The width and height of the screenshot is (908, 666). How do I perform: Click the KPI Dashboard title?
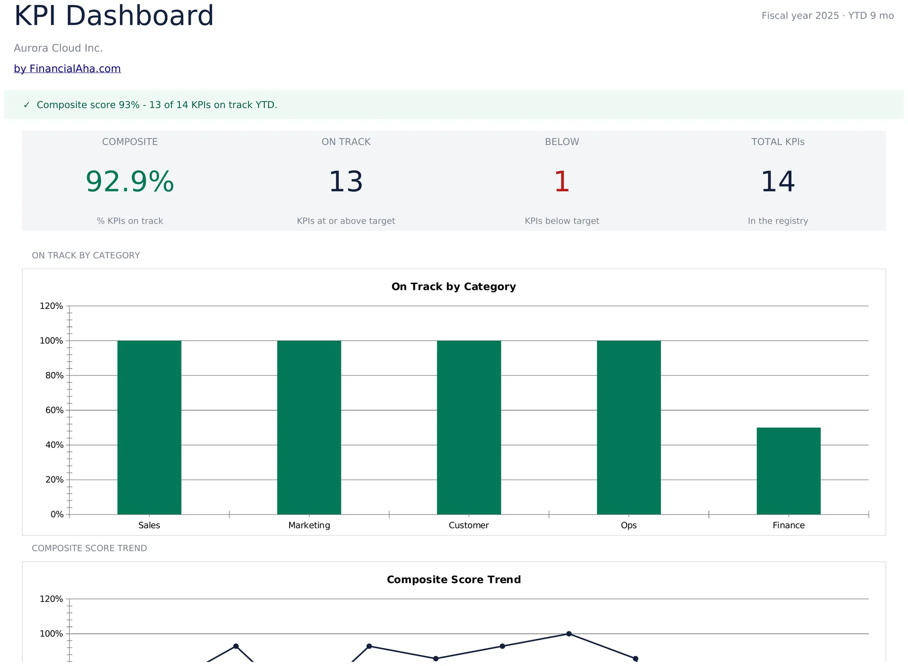click(x=114, y=16)
